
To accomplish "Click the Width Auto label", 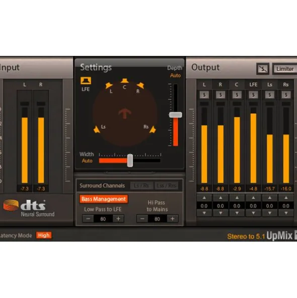I will pyautogui.click(x=87, y=161).
